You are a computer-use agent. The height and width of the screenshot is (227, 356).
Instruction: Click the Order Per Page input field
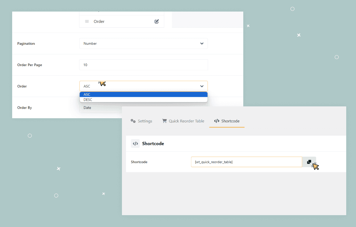click(x=144, y=65)
